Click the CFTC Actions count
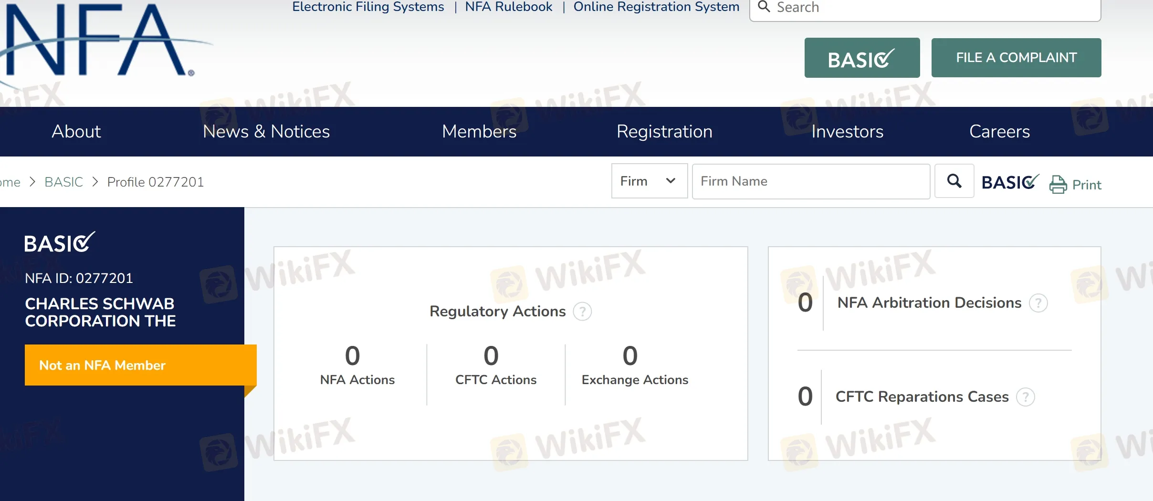This screenshot has height=501, width=1153. tap(491, 355)
